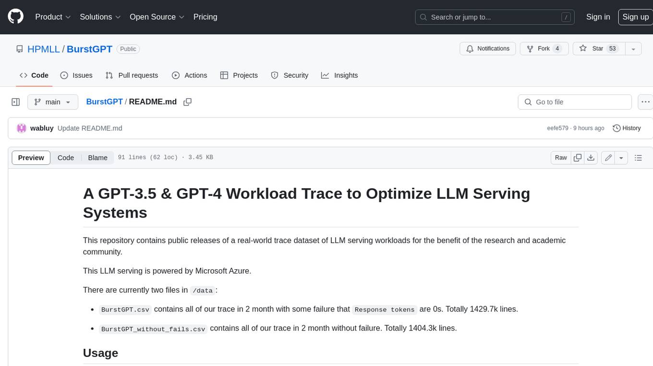Download the raw file icon
The height and width of the screenshot is (366, 653).
point(591,158)
